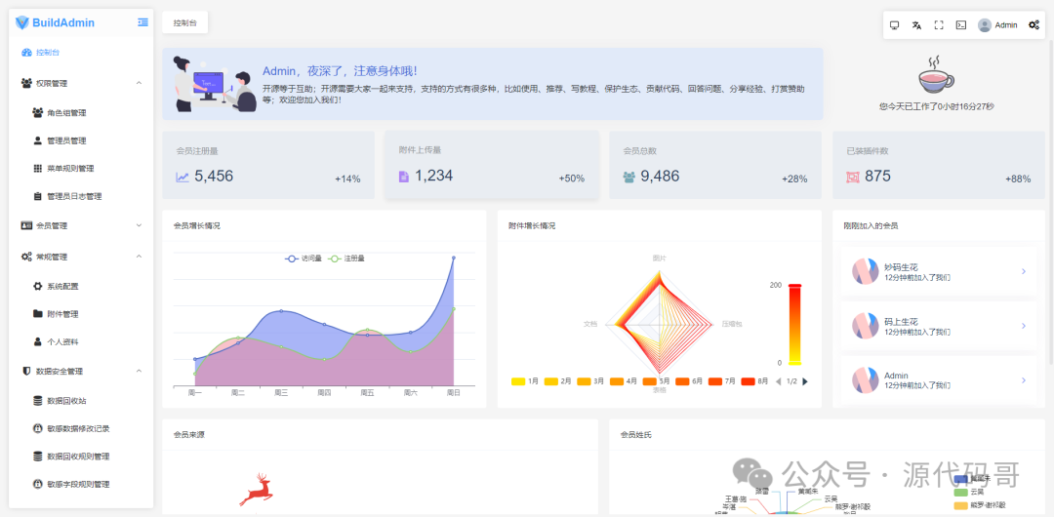Enter fullscreen mode from the top bar

[939, 25]
